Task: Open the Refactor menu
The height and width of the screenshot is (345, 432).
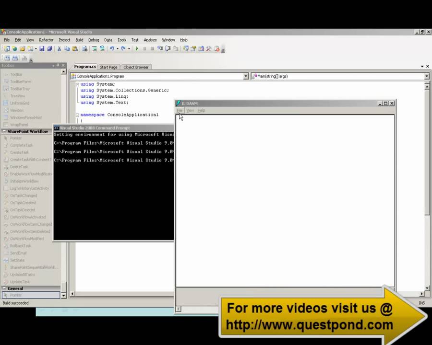Action: [46, 40]
